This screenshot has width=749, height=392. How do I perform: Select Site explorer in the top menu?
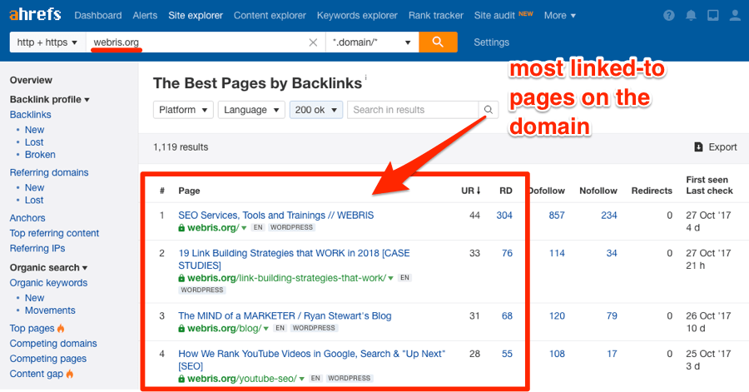(196, 15)
